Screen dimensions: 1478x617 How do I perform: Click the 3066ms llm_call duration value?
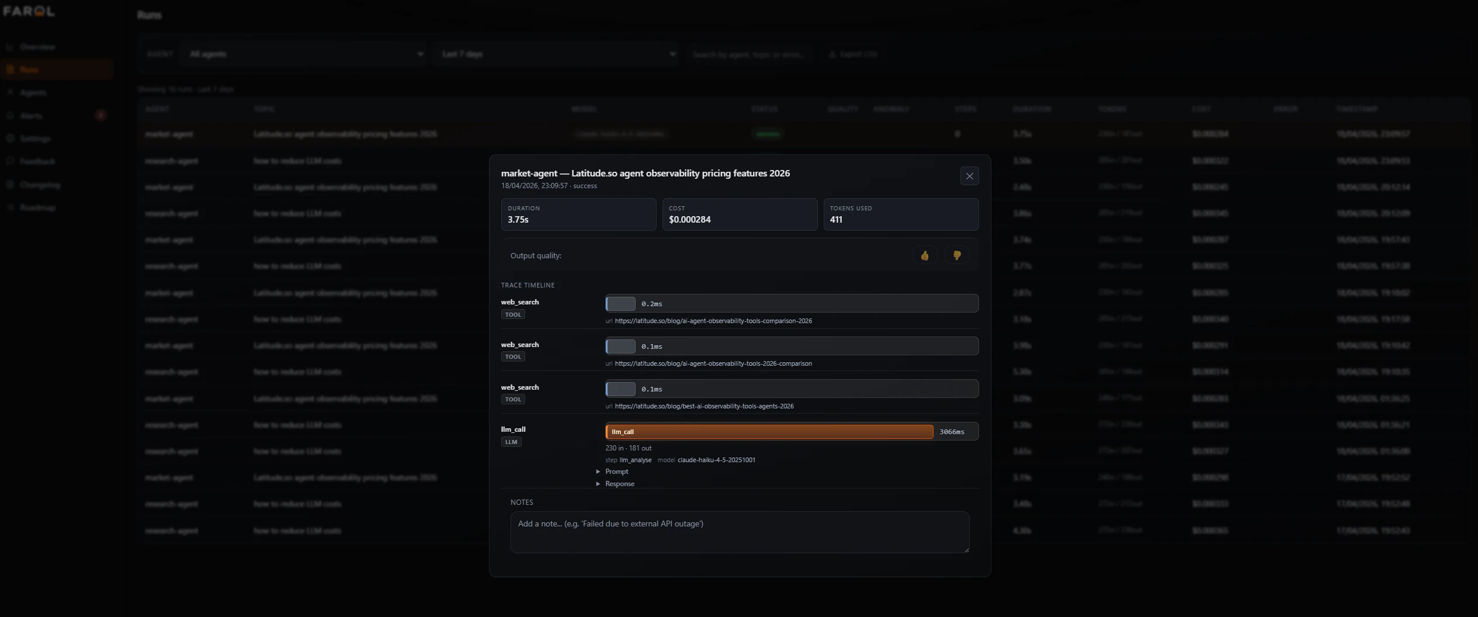[x=952, y=432]
